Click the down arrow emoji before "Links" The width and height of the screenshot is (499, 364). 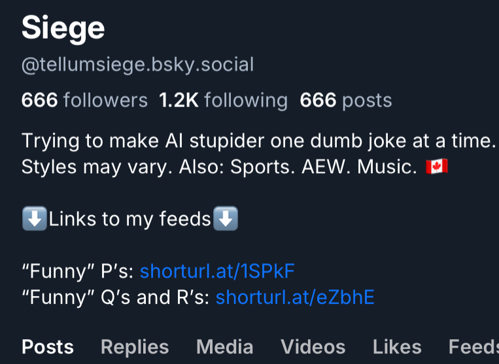click(33, 219)
